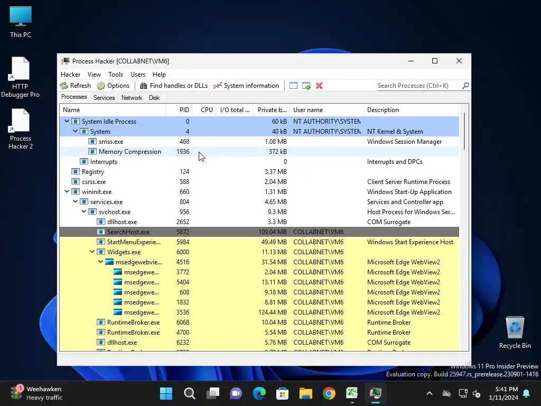The width and height of the screenshot is (541, 406).
Task: Click the find window and thread icon
Action: coord(306,86)
